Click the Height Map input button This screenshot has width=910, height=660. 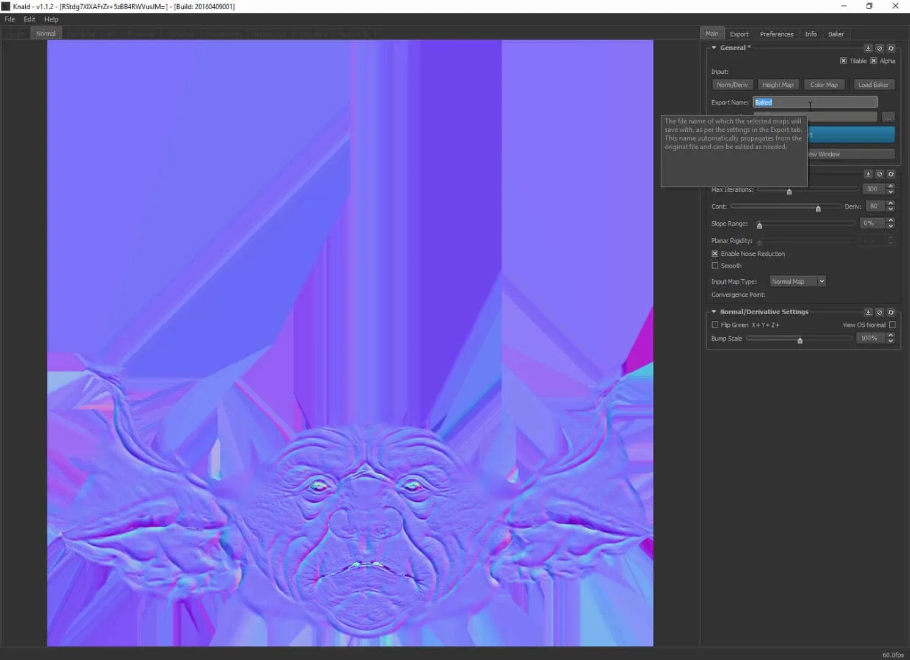[777, 85]
